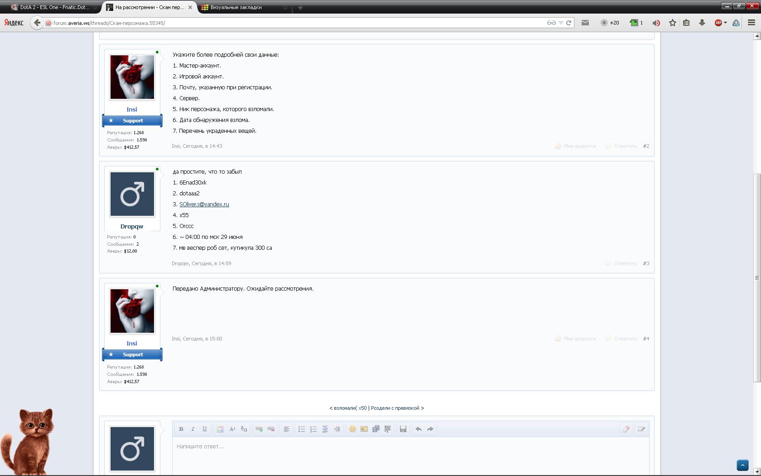Open the green traffic indicator widget
Viewport: 761px width, 476px height.
[636, 23]
